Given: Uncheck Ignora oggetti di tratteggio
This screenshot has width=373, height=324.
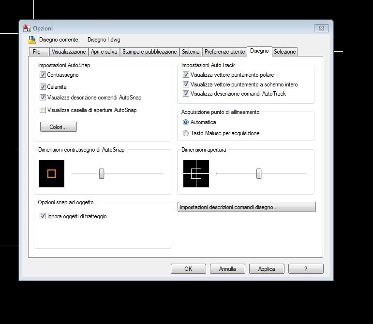Looking at the screenshot, I should click(x=43, y=216).
